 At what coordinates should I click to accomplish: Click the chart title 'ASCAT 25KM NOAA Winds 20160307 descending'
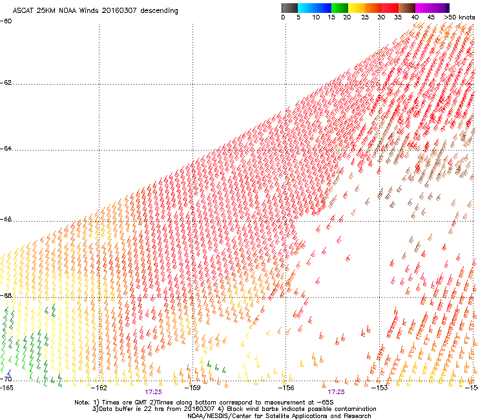pyautogui.click(x=95, y=11)
